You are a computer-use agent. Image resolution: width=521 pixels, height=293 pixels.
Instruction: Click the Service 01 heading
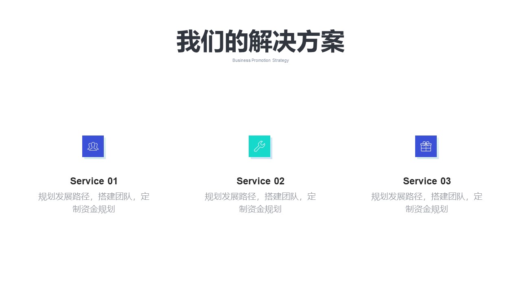94,181
